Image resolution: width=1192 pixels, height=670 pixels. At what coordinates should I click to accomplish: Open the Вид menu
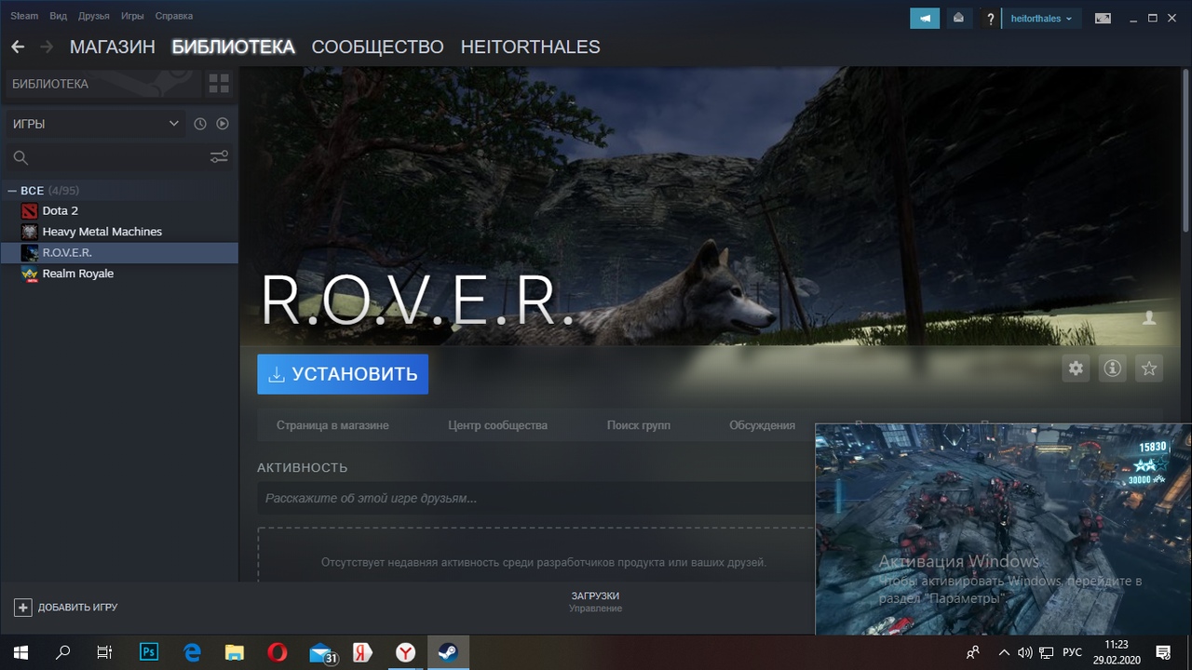58,16
